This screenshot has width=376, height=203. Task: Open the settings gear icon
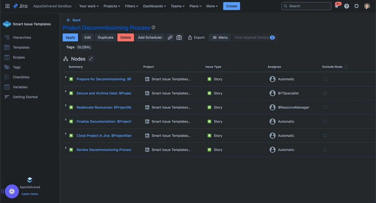tap(357, 6)
